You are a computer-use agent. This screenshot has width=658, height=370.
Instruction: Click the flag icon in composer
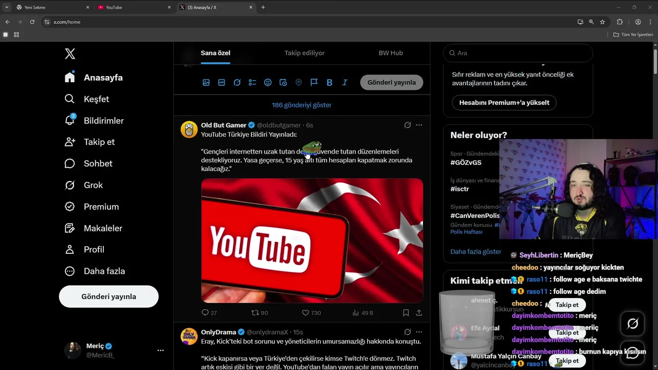tap(314, 82)
